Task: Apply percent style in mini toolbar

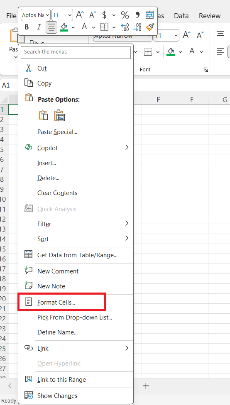Action: pos(125,15)
